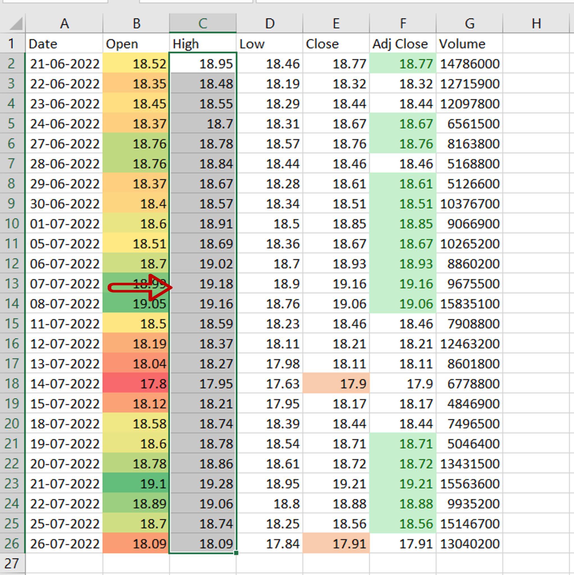574x575 pixels.
Task: Select the Low header cell D1
Action: [269, 44]
